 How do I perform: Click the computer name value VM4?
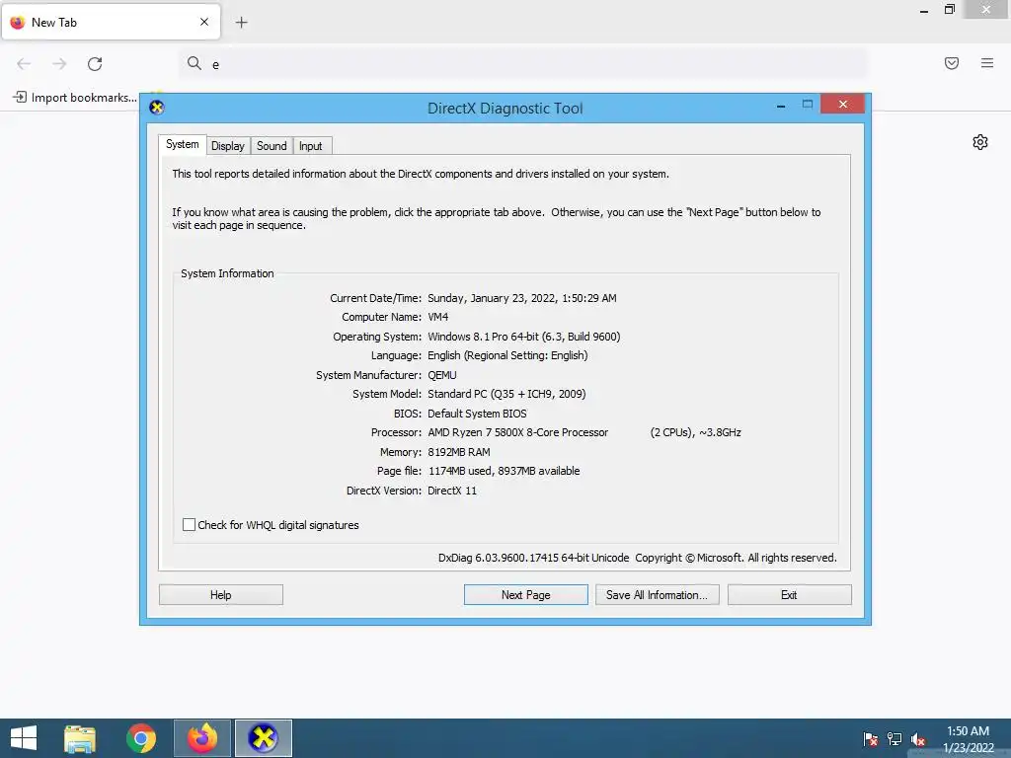point(437,317)
